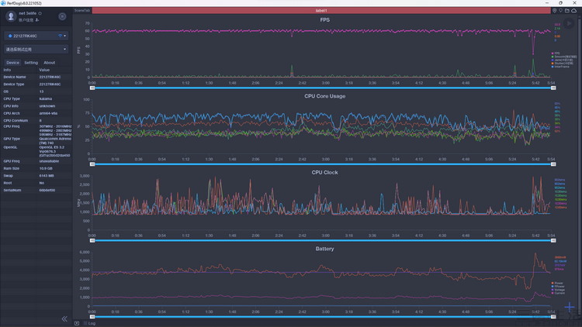The width and height of the screenshot is (582, 327).
Task: Click the label1 scene bar
Action: [x=321, y=11]
